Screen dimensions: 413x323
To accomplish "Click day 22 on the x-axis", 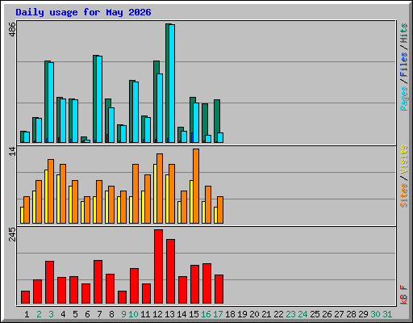I will [278, 314].
